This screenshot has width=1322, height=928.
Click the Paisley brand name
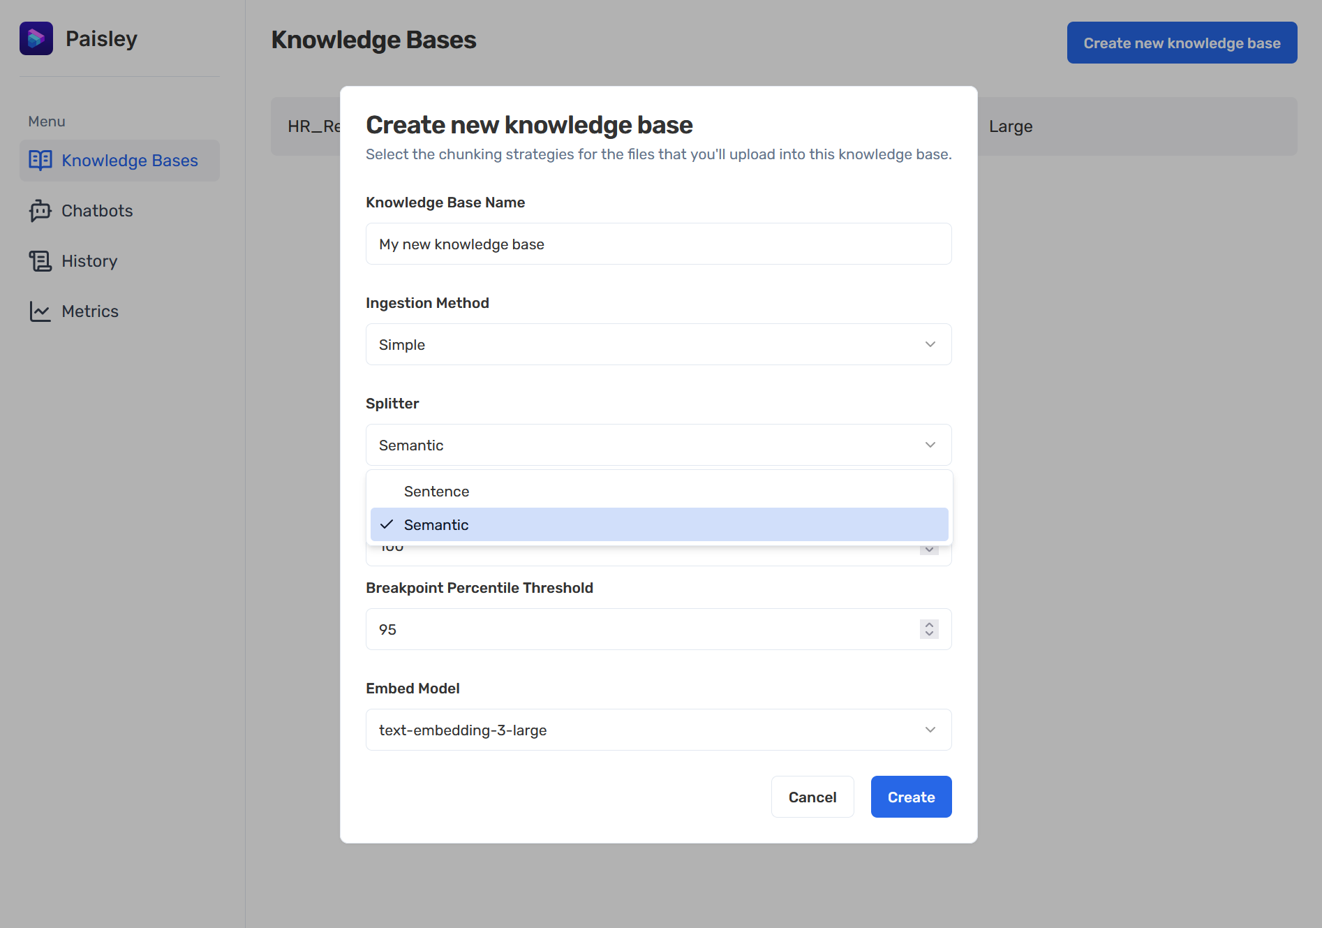[x=101, y=39]
